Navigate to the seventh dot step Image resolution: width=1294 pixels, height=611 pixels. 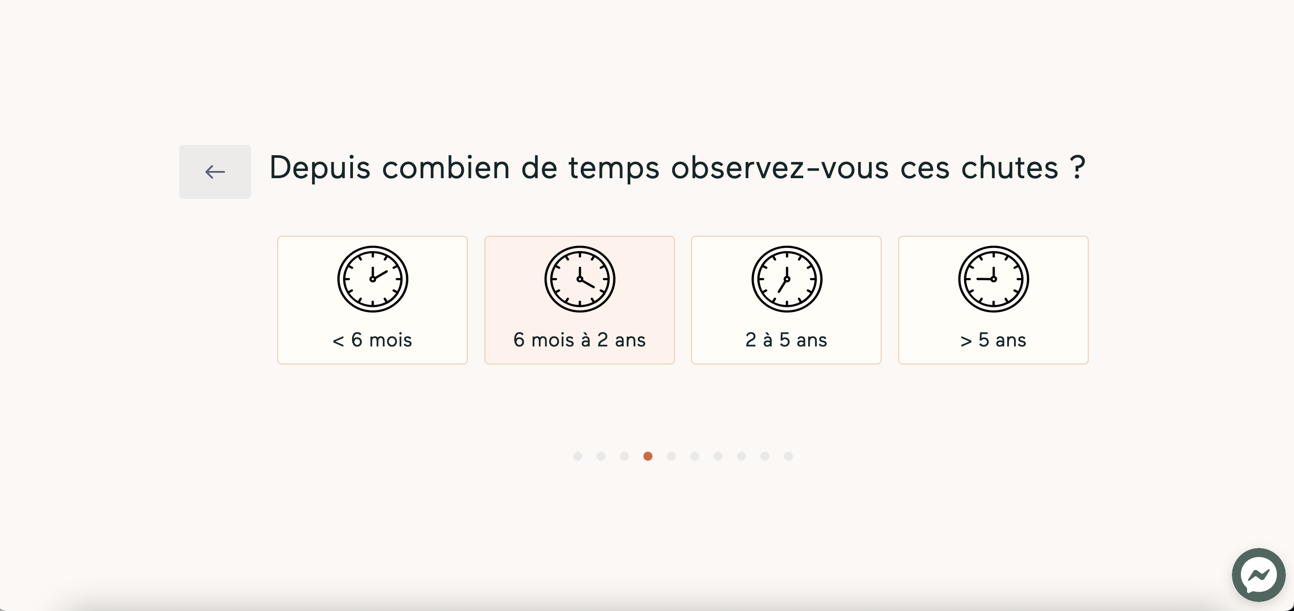pos(717,456)
